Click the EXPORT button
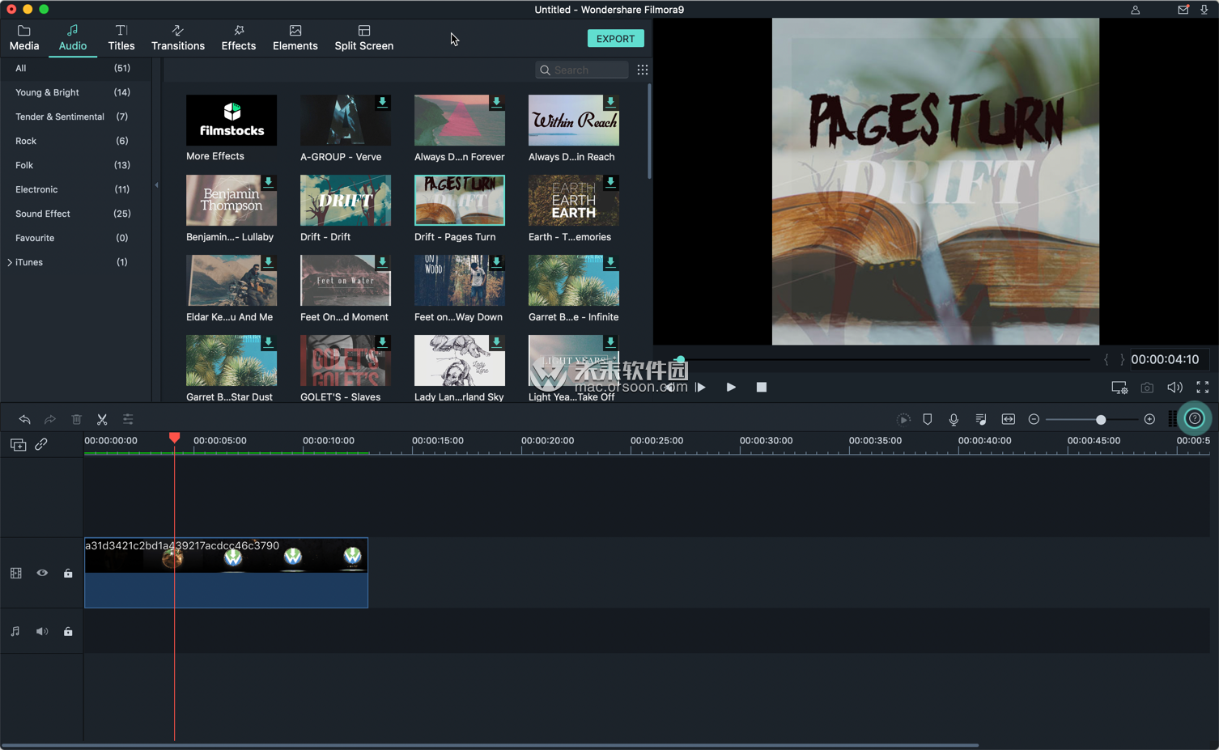1219x750 pixels. pyautogui.click(x=615, y=39)
